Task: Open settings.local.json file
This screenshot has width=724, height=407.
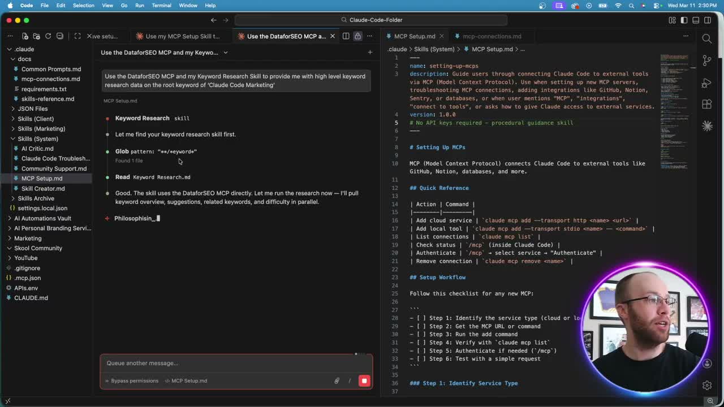Action: pyautogui.click(x=42, y=208)
